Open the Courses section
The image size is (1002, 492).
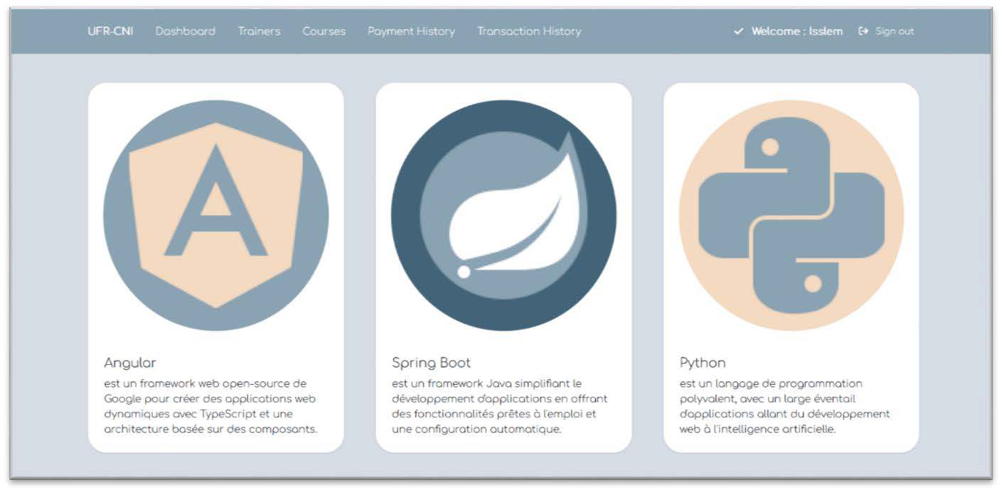click(324, 31)
